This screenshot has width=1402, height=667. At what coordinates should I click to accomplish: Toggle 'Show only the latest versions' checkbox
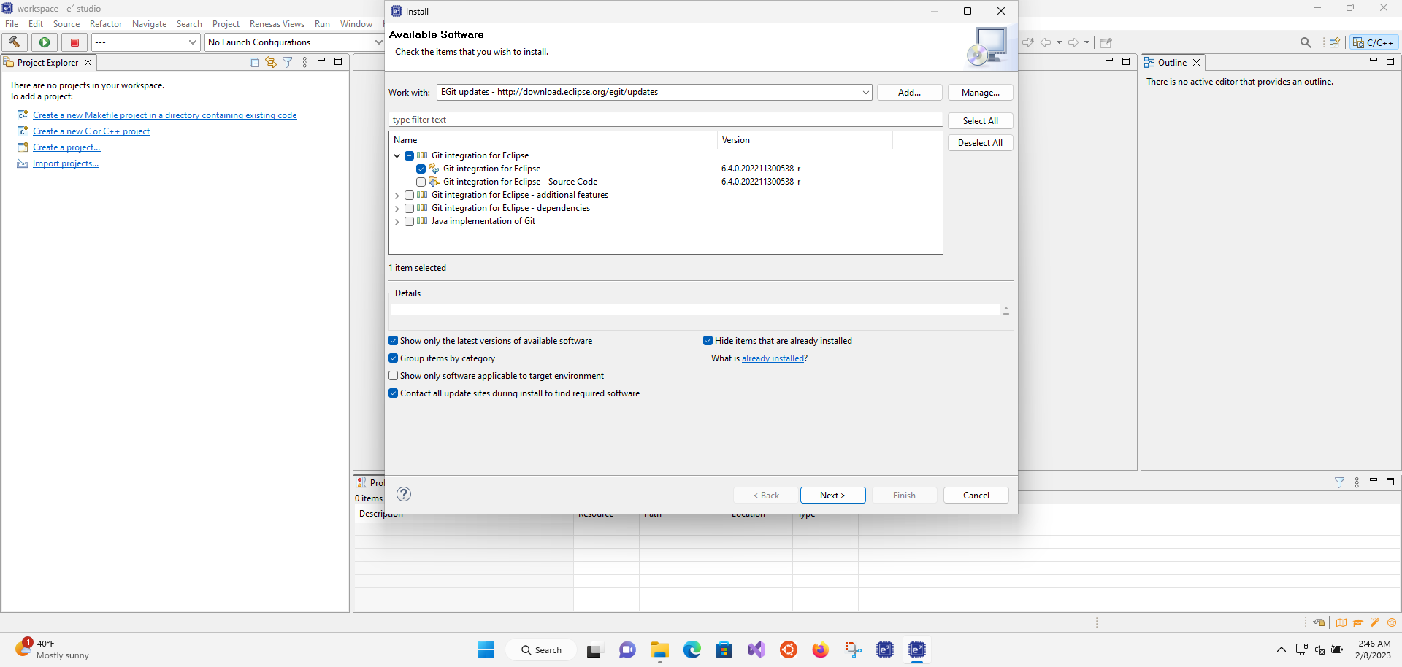click(x=394, y=341)
